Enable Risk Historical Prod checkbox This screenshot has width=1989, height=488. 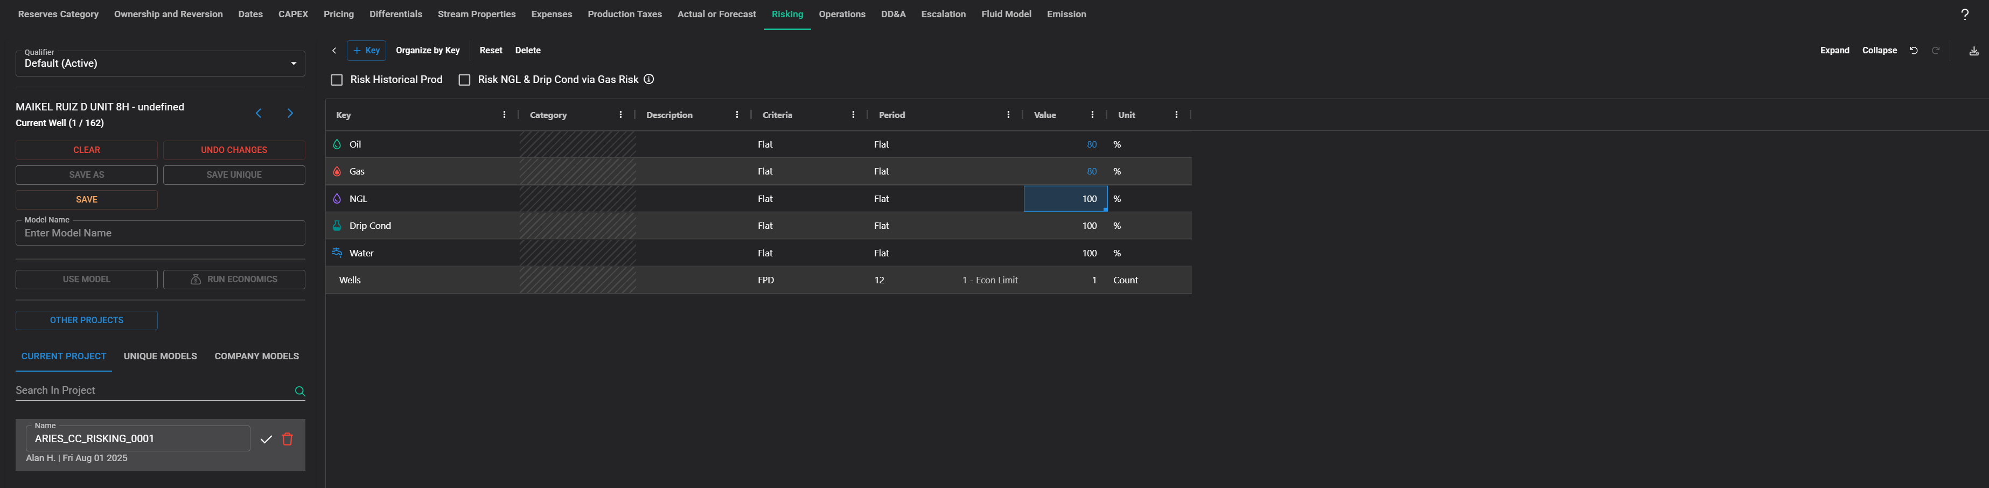[337, 80]
